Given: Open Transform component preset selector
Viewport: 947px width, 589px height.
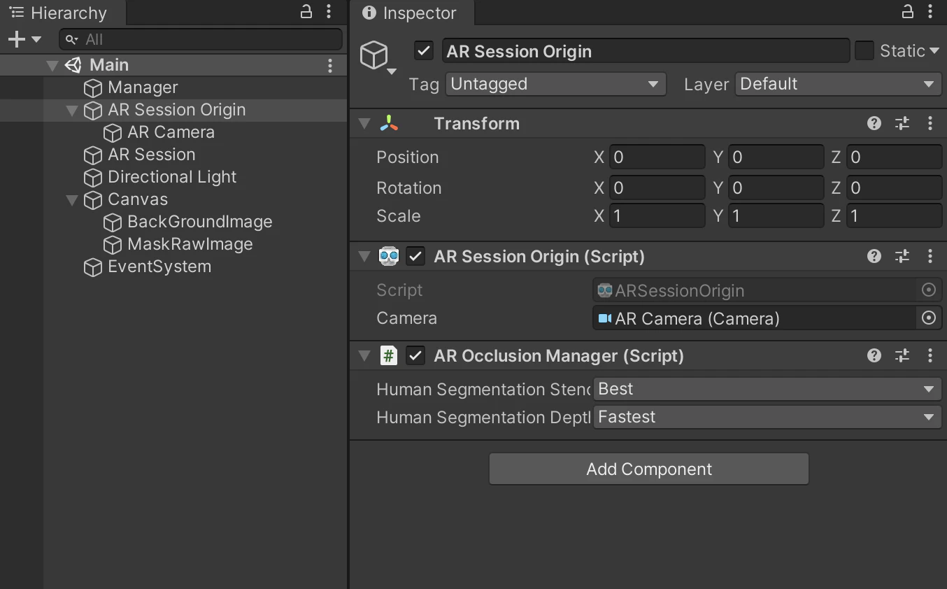Looking at the screenshot, I should [x=902, y=124].
